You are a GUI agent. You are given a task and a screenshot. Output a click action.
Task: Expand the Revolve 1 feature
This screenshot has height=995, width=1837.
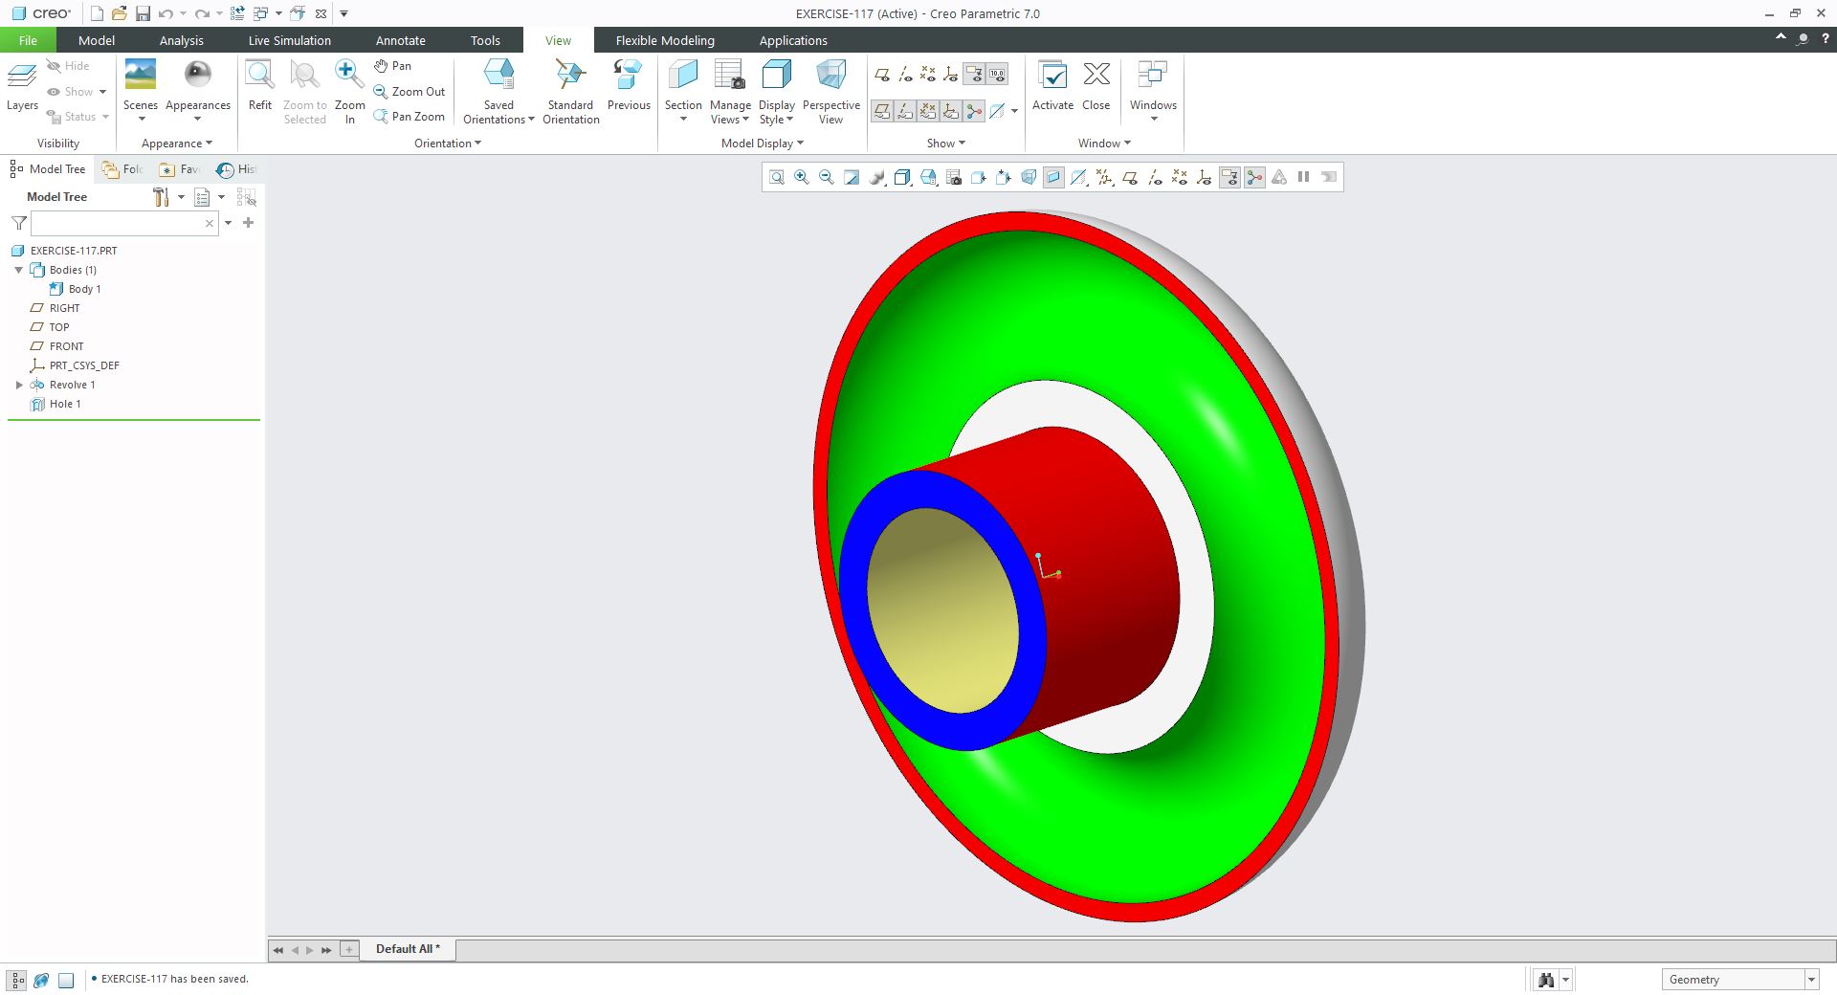click(19, 385)
